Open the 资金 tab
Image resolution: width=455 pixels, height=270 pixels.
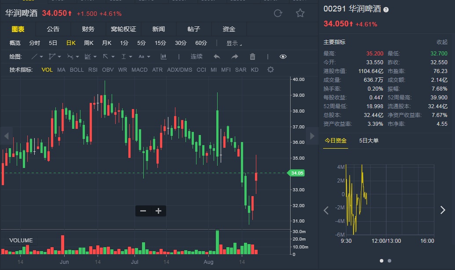pos(229,29)
